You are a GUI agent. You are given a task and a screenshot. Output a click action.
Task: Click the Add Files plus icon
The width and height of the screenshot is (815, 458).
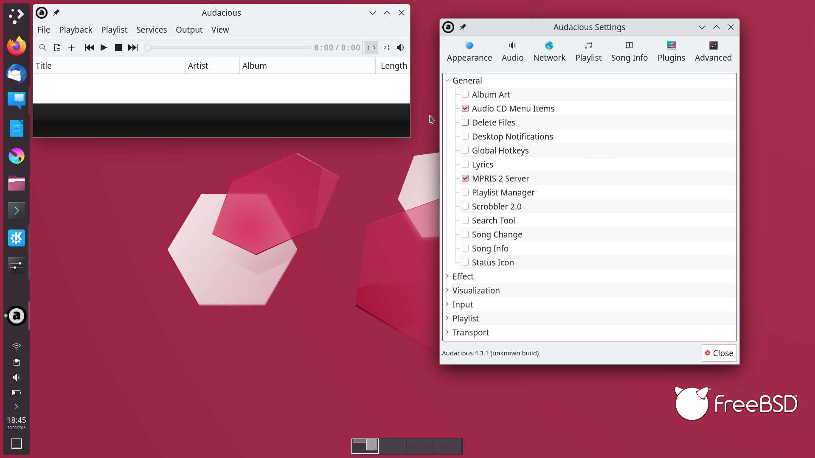72,47
